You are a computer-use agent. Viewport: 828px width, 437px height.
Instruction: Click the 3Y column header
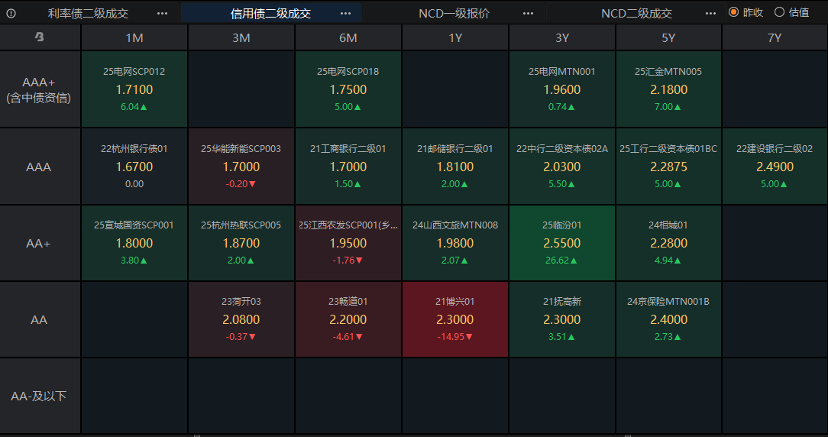[562, 37]
